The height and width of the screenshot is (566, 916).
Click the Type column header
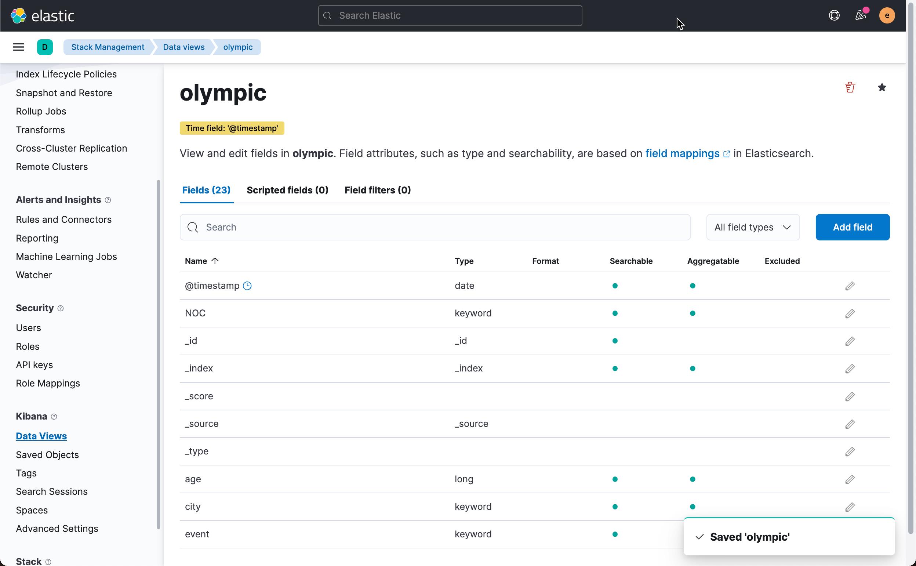tap(464, 261)
